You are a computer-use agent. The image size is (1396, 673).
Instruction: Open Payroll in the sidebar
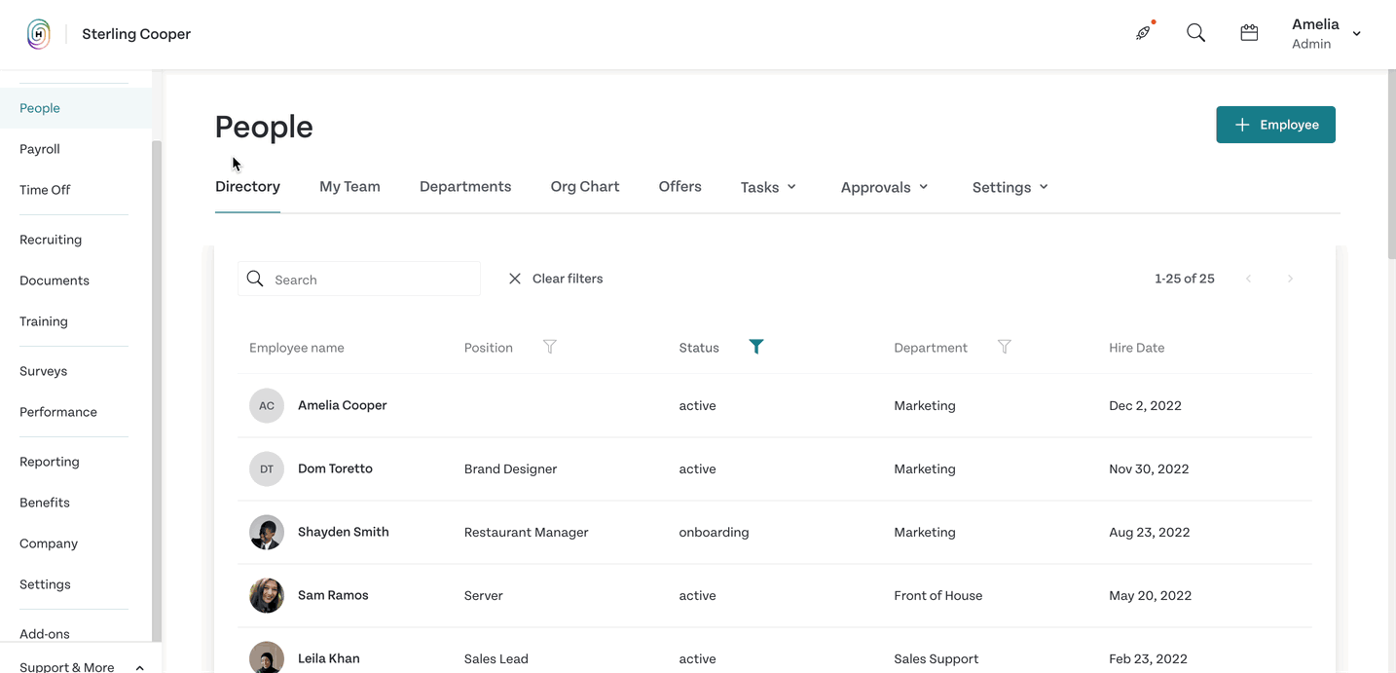pos(40,149)
